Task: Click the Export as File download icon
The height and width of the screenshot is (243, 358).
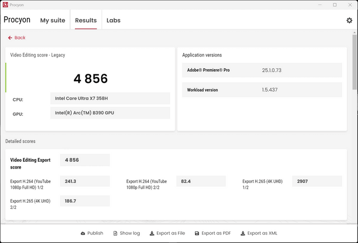Action: 152,233
